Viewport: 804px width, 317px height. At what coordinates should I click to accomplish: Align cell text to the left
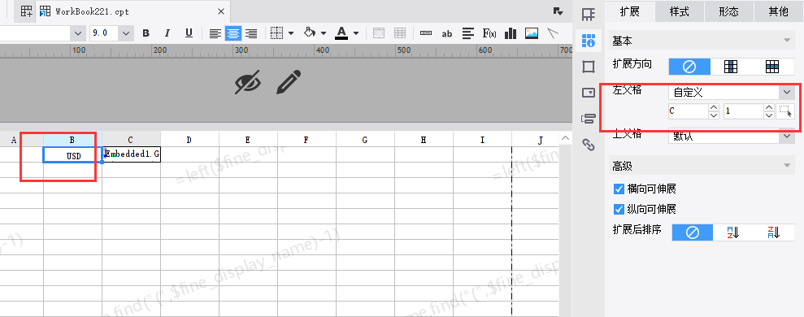point(215,33)
